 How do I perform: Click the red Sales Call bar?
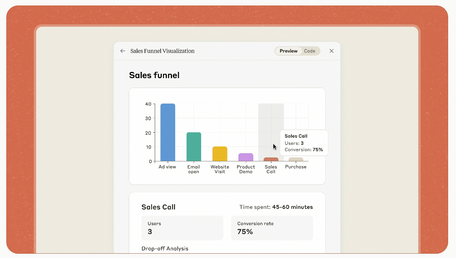point(271,159)
